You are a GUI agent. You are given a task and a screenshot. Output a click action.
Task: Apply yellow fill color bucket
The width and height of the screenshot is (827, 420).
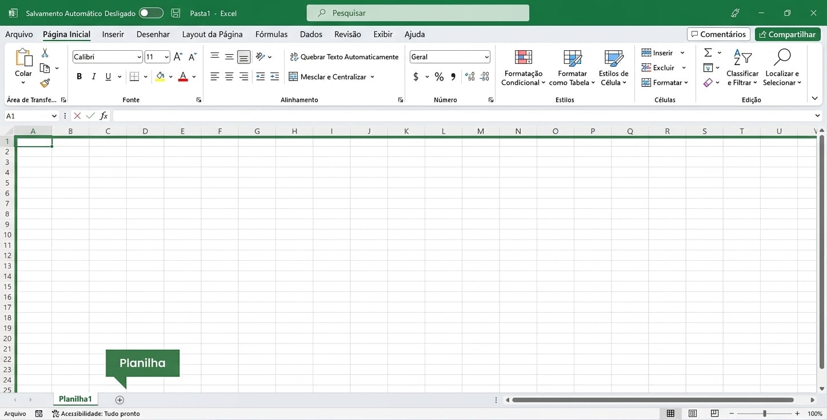(x=160, y=76)
